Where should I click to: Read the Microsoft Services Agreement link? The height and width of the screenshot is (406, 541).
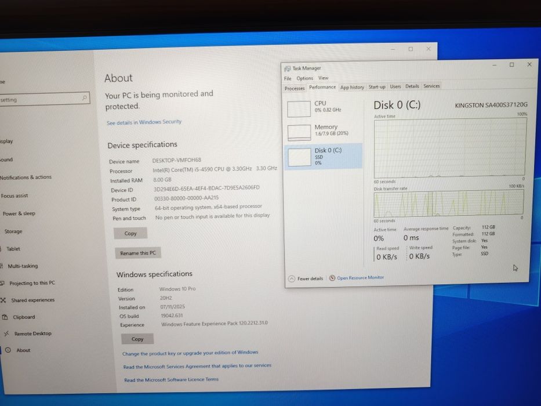197,366
